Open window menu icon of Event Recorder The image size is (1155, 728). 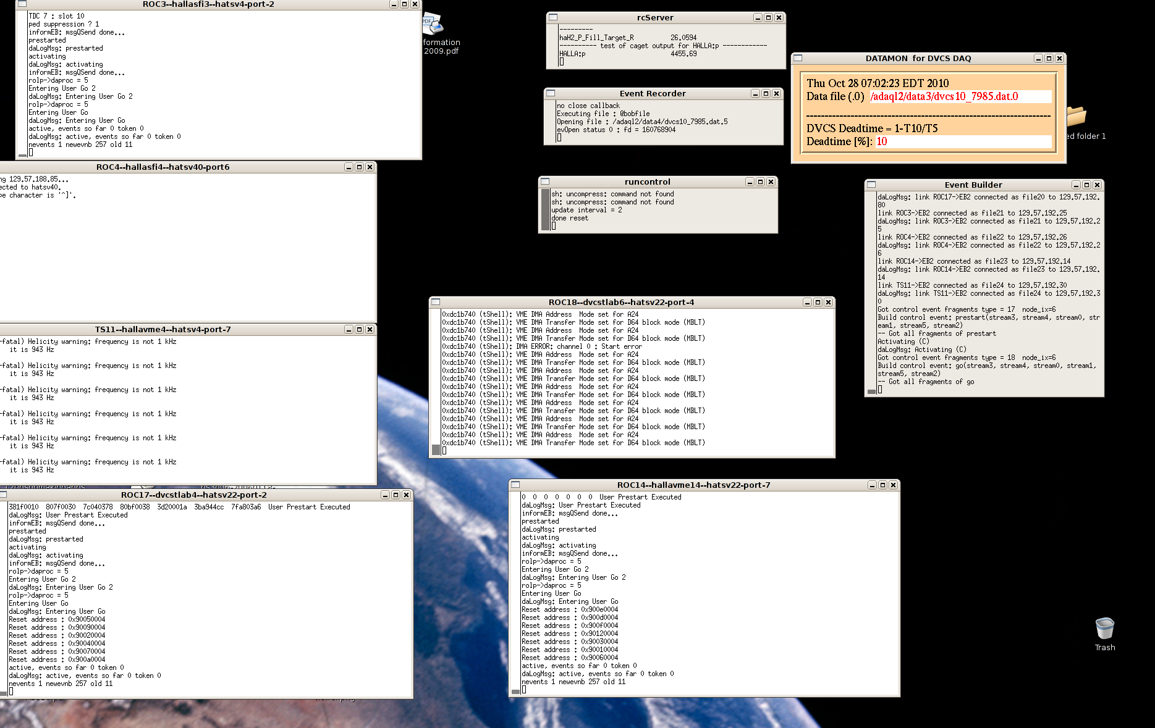[551, 93]
